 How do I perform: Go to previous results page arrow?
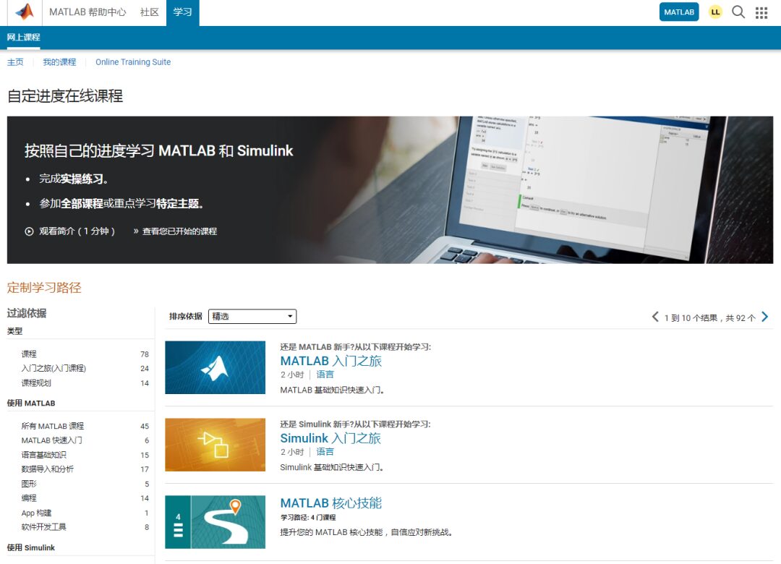pyautogui.click(x=655, y=317)
